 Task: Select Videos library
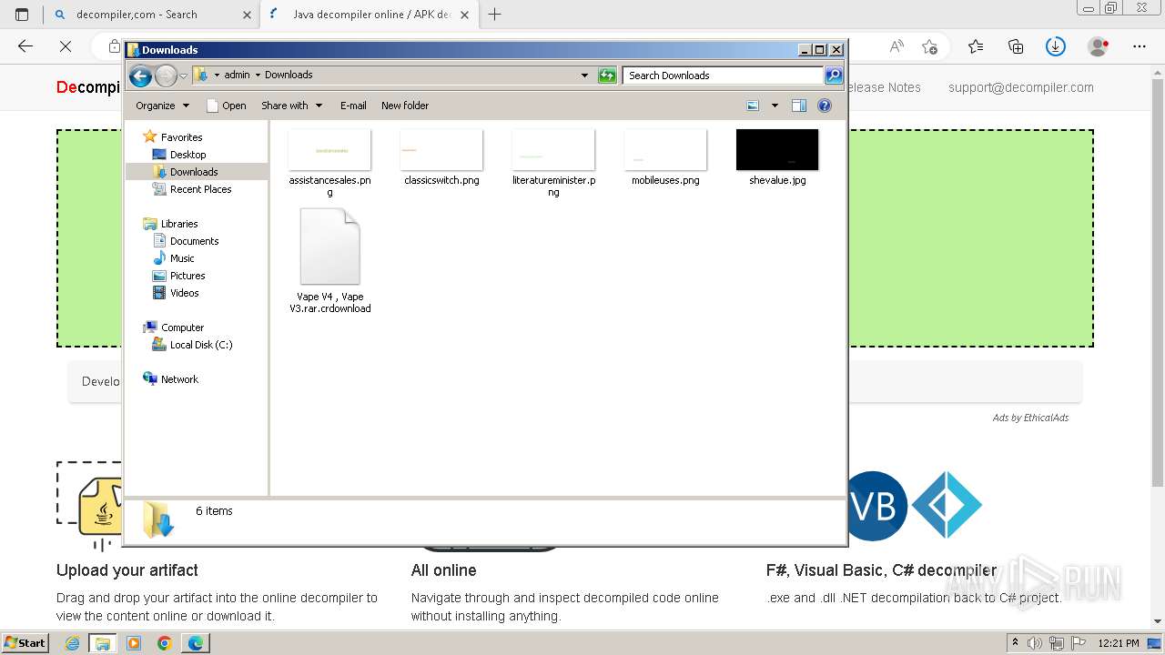click(184, 293)
